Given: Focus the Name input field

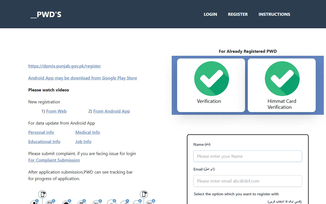Looking at the screenshot, I should click(x=248, y=156).
